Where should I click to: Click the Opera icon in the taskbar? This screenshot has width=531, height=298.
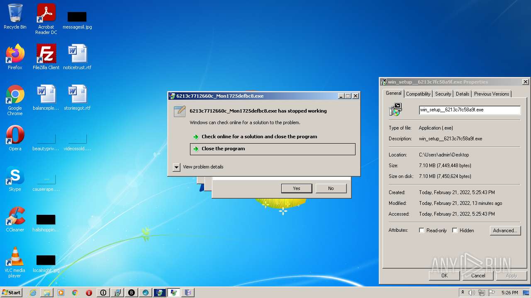[x=89, y=293]
